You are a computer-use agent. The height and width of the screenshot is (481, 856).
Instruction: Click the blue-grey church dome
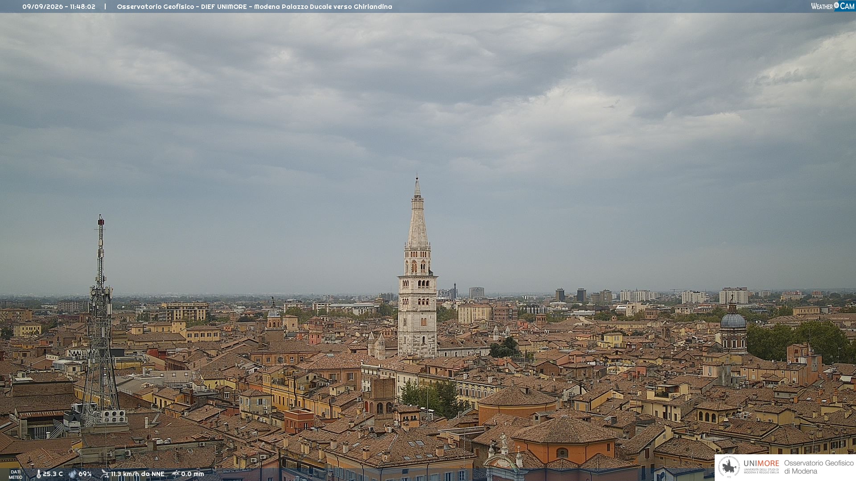(733, 320)
